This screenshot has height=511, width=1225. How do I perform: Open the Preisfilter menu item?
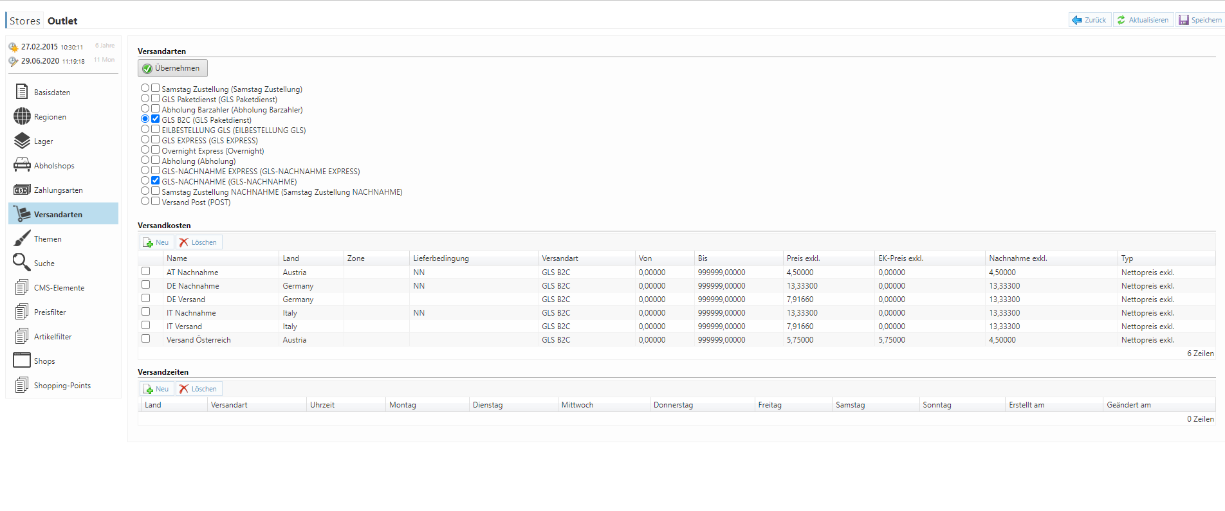tap(50, 312)
